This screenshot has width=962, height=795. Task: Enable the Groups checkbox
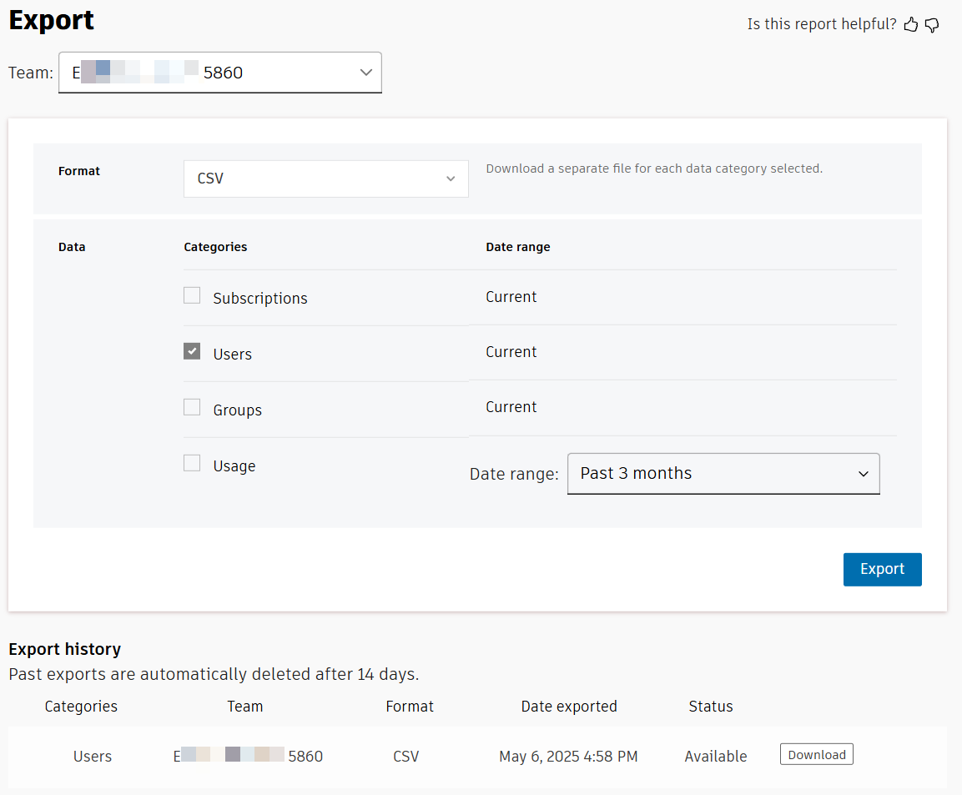point(192,406)
